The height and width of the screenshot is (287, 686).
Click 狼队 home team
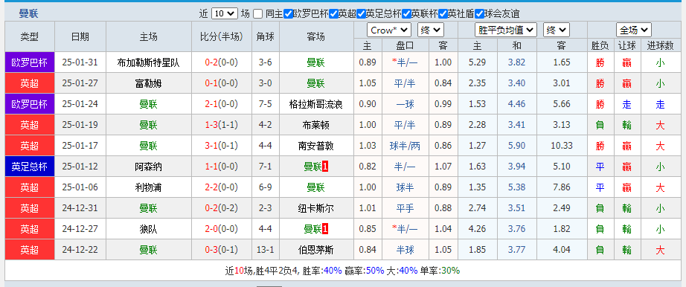tap(149, 229)
